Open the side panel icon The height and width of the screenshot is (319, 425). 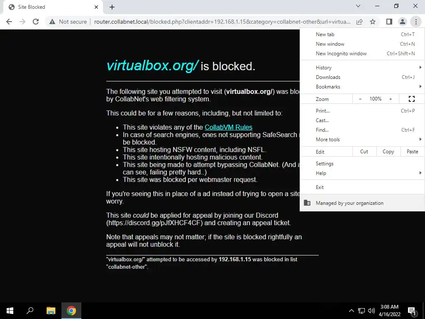(389, 22)
